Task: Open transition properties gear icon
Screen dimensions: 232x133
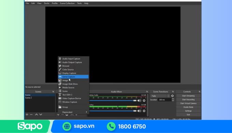Action: click(172, 96)
